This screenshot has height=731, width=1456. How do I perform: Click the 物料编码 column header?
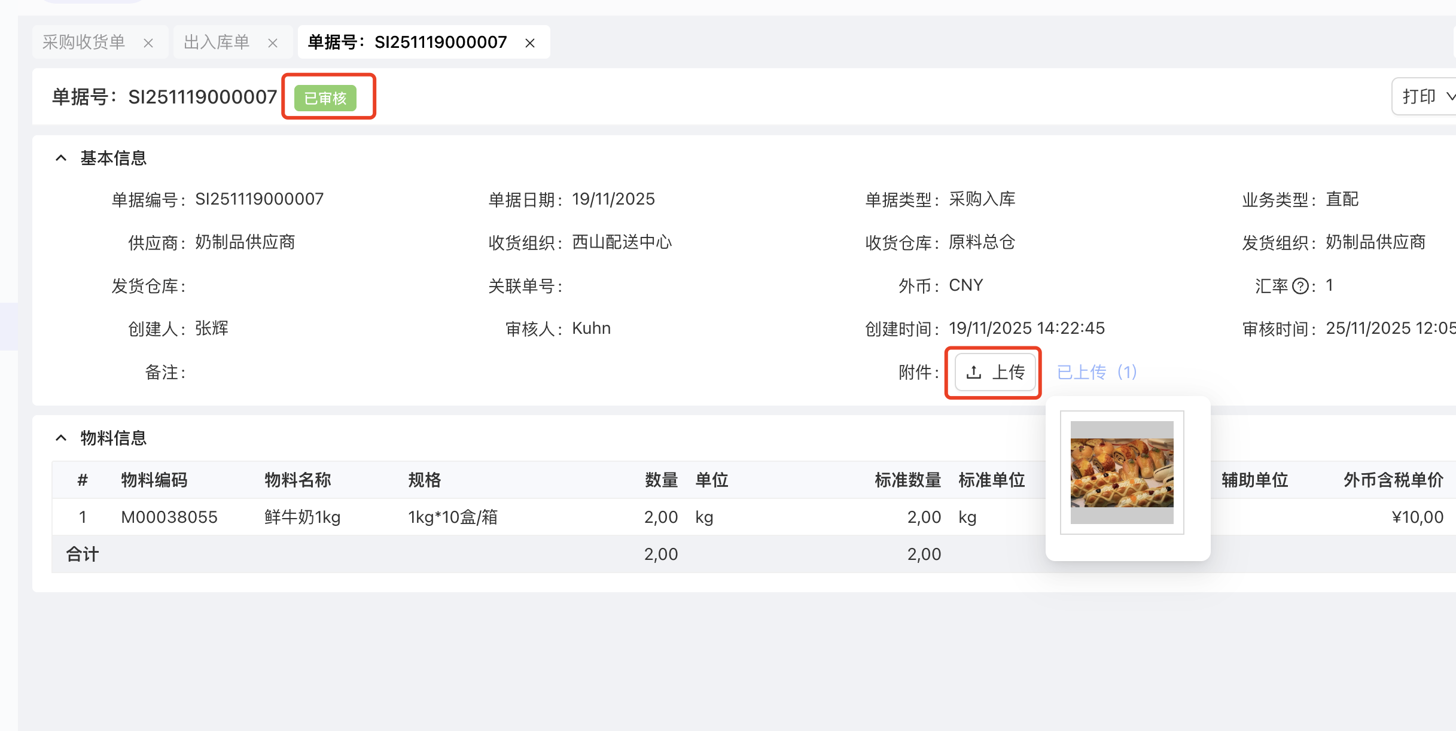(x=154, y=480)
